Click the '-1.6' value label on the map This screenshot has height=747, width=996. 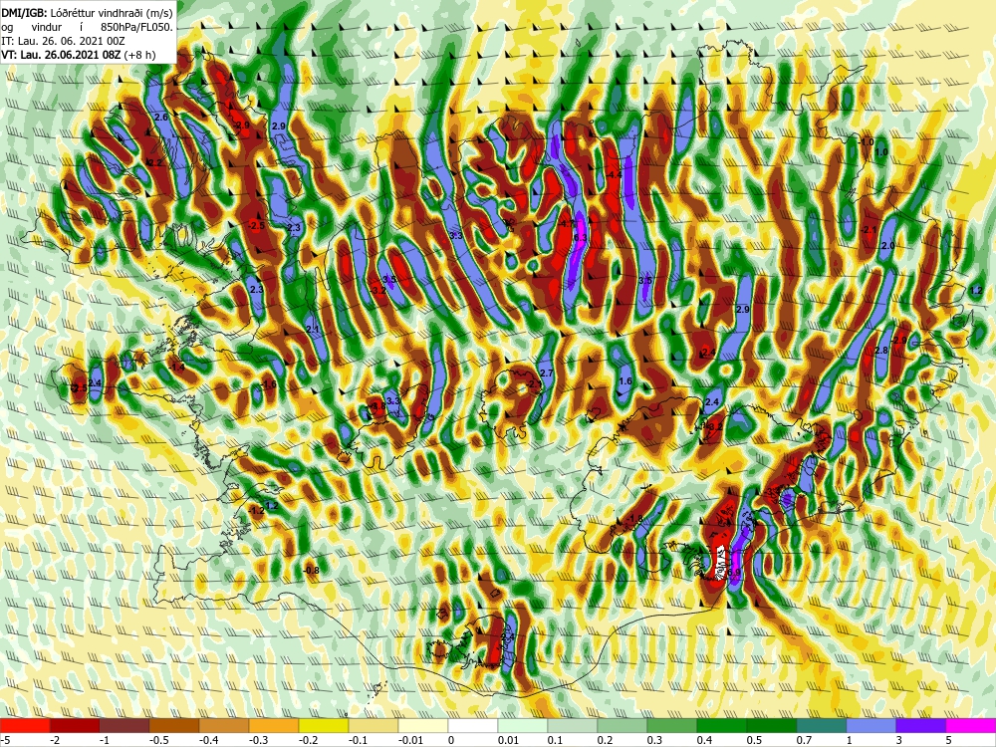269,384
